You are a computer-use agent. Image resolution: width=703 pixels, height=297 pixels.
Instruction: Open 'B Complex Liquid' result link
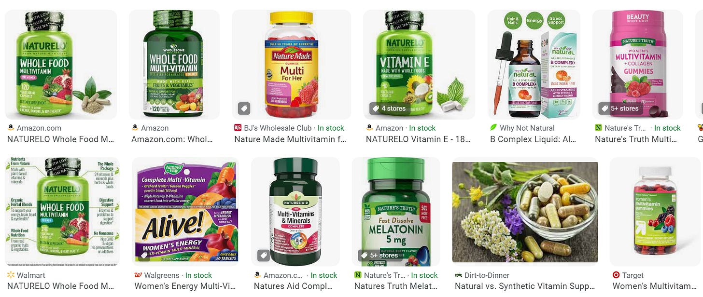pos(533,139)
